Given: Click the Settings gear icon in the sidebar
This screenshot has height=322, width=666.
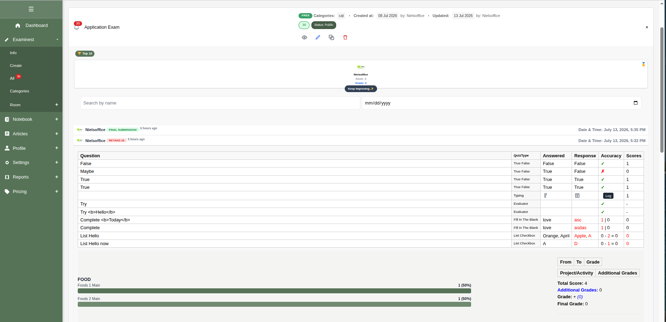Looking at the screenshot, I should [7, 163].
